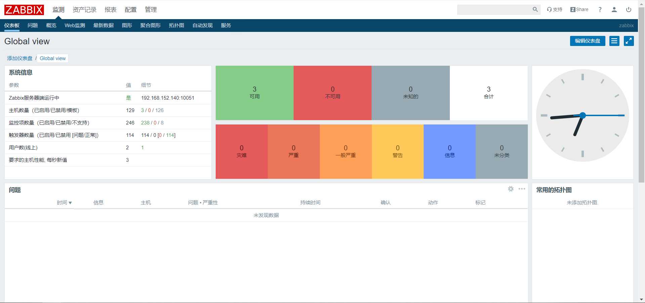Click the 用户数(线上) row label
The image size is (645, 303).
(23, 148)
